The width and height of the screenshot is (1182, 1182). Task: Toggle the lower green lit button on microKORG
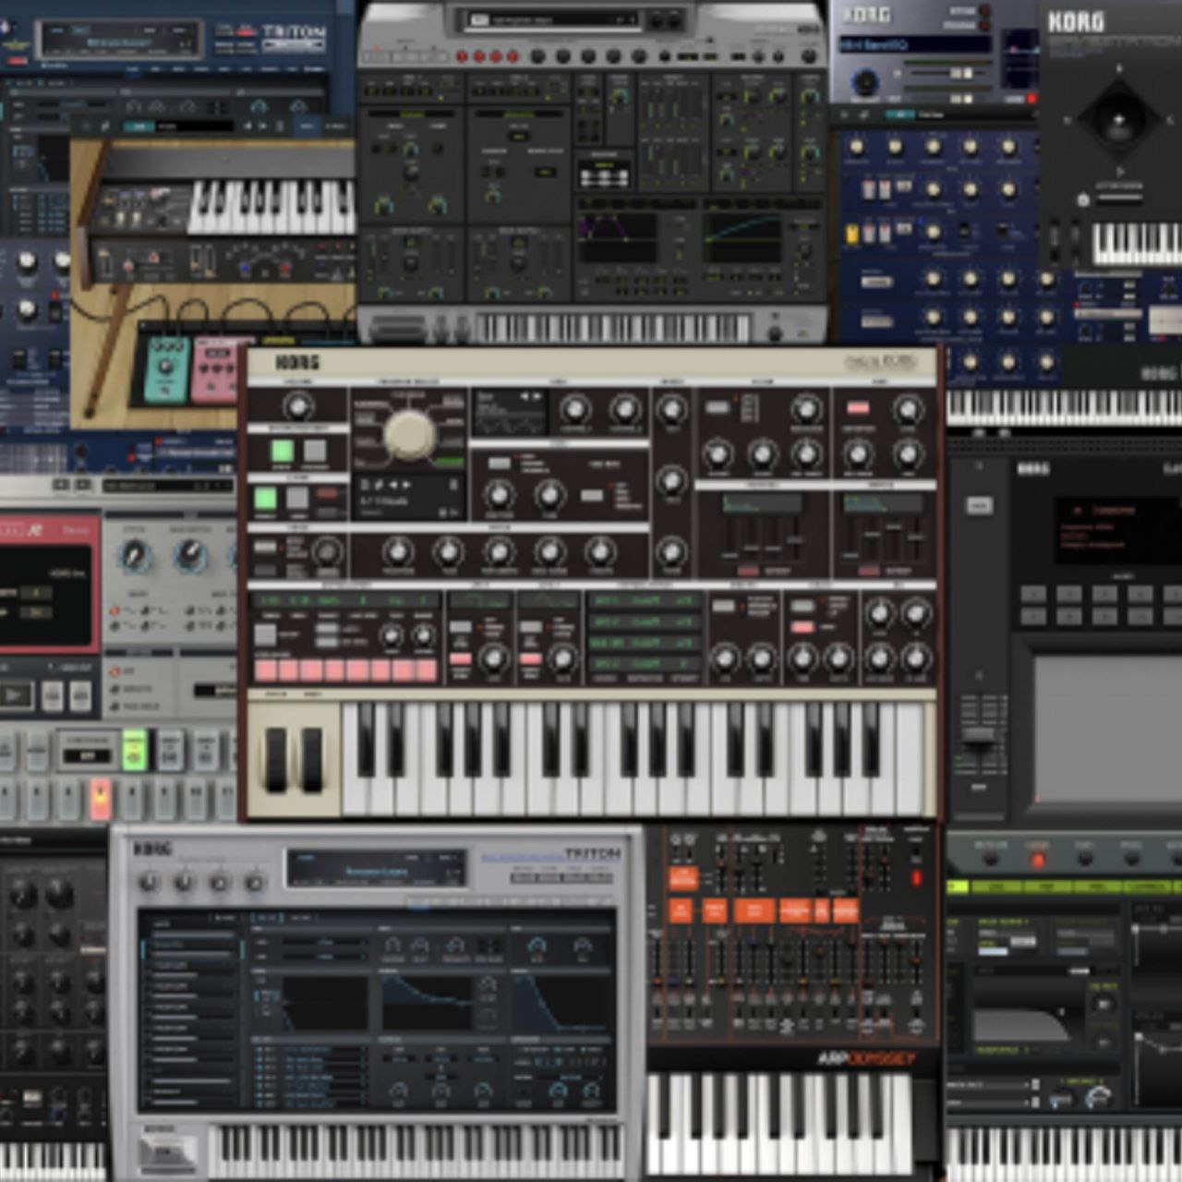[265, 498]
